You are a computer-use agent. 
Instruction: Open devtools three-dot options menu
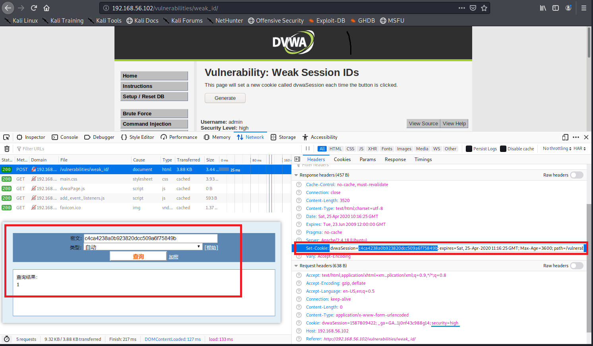576,137
